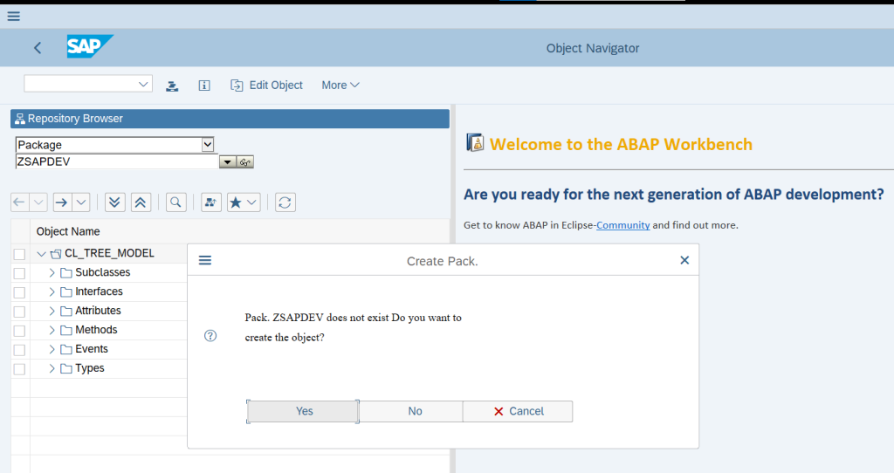Check the Attributes row checkbox
The height and width of the screenshot is (473, 894).
(19, 312)
